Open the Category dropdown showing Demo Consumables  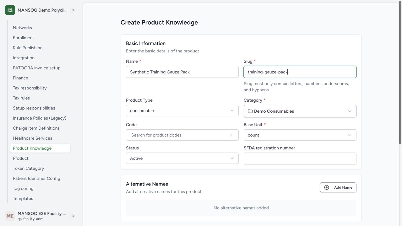click(300, 111)
